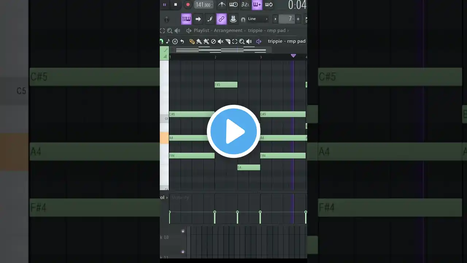Add a new pattern with plus button
This screenshot has width=467, height=263.
click(x=298, y=19)
